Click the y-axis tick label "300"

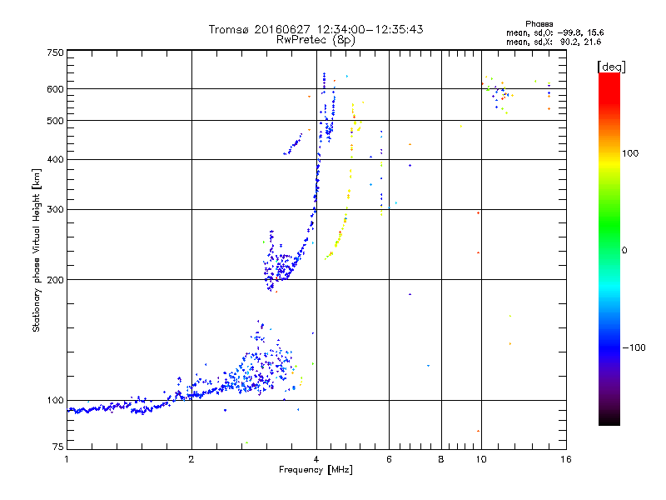pos(55,209)
